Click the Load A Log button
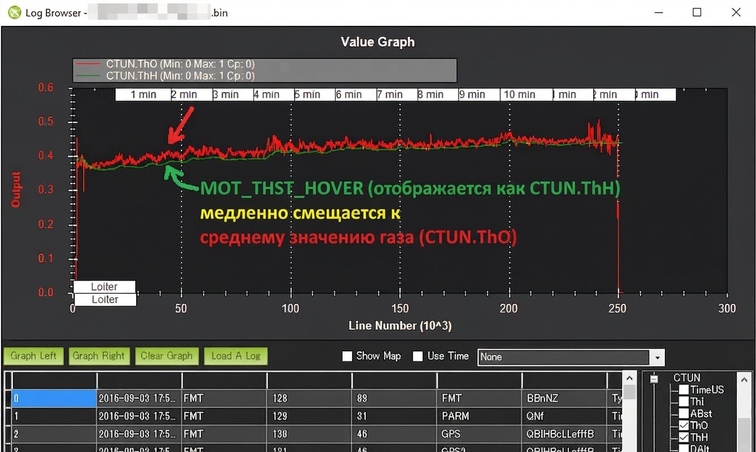Viewport: 756px width, 452px height. click(236, 356)
